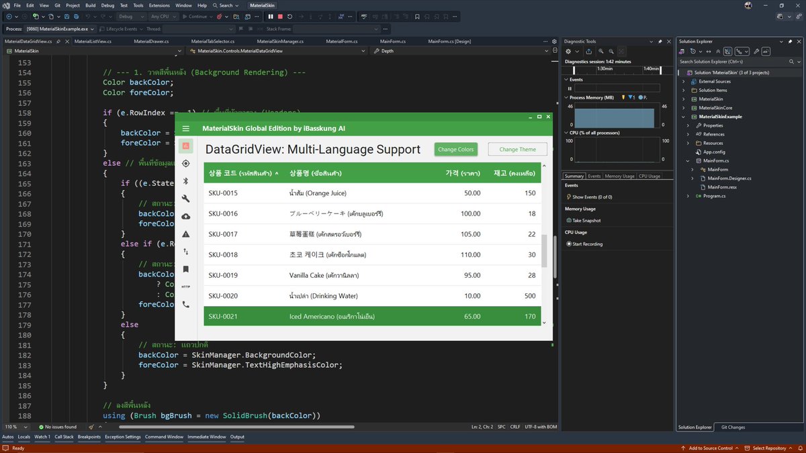Open the Build menu
Screen dimensions: 806x453
click(x=90, y=5)
